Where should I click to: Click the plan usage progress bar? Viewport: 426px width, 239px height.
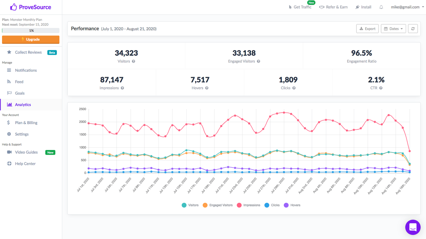(31, 30)
